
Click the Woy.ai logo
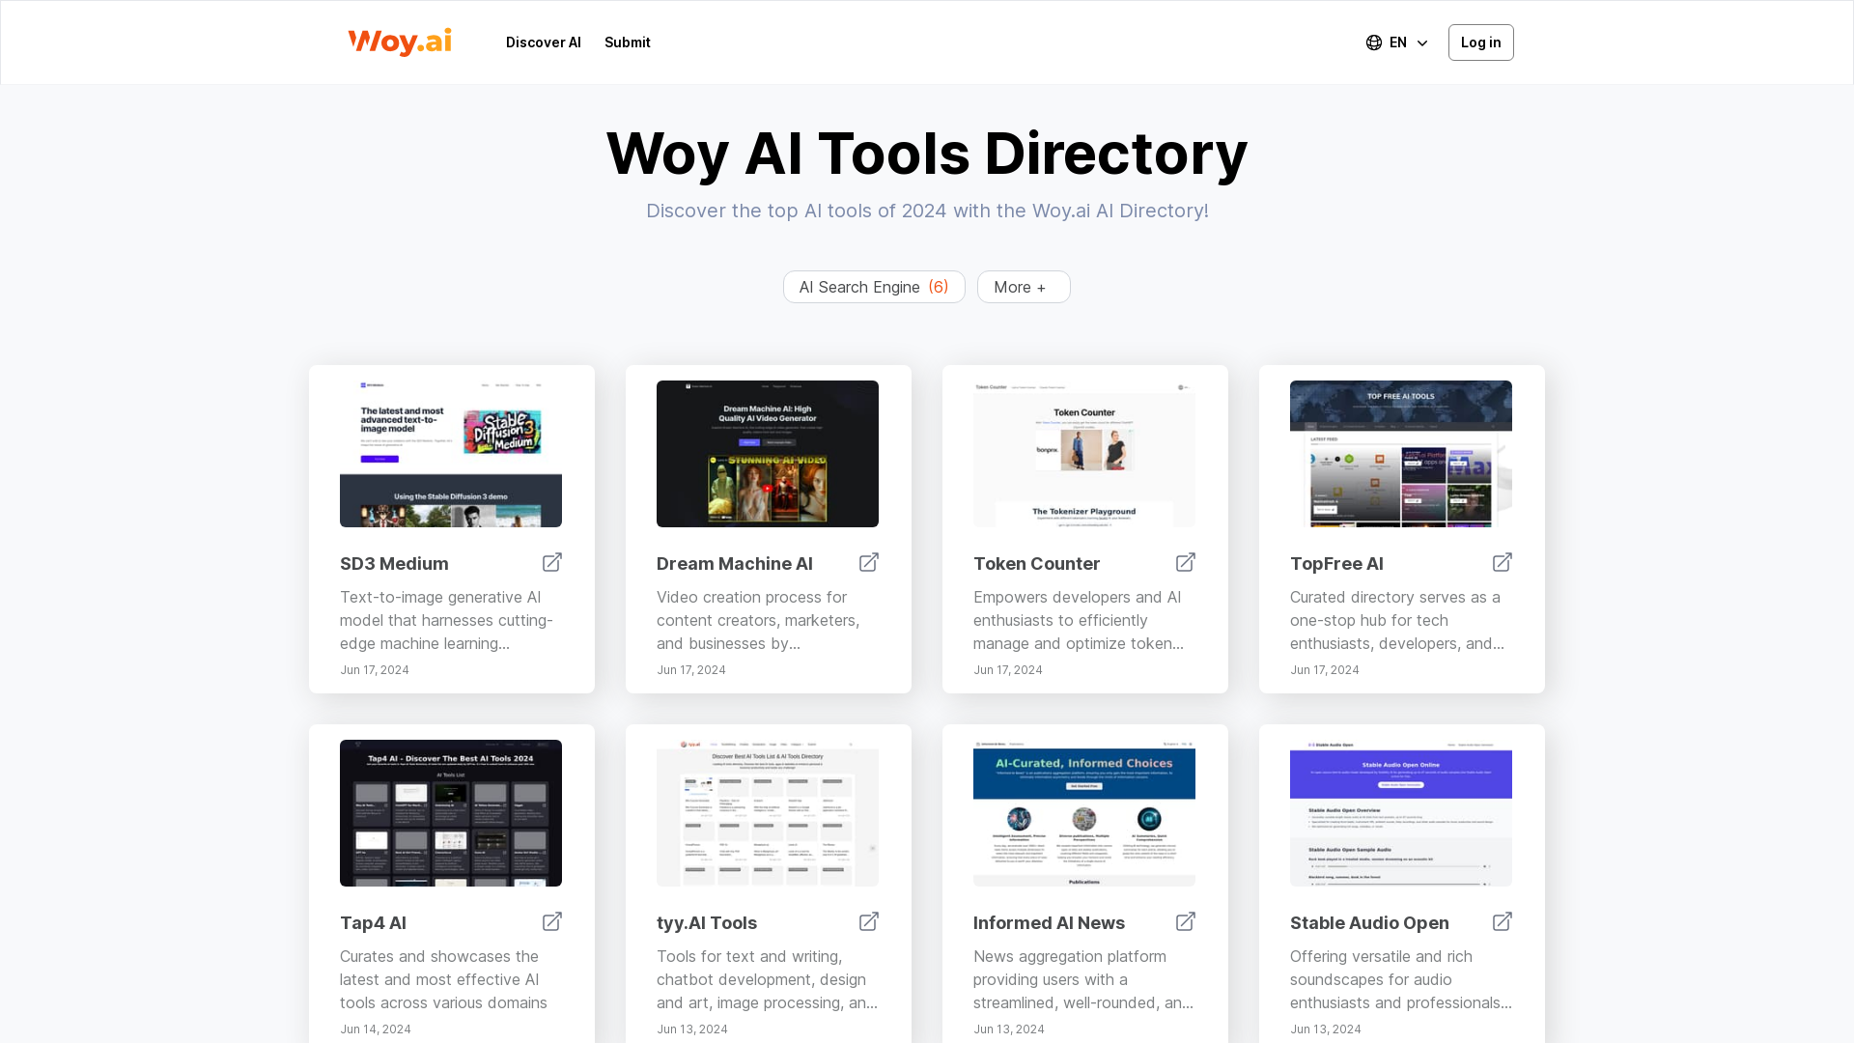(399, 42)
